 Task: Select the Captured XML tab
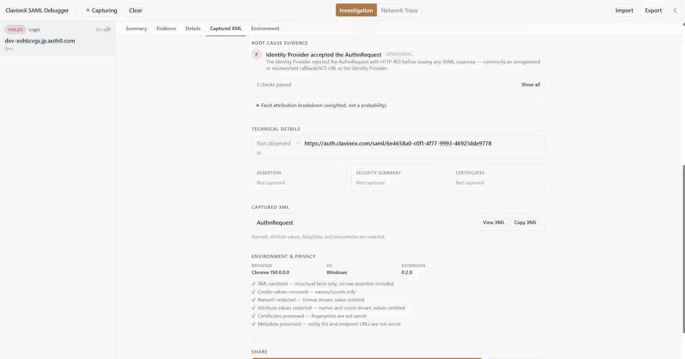pos(226,28)
